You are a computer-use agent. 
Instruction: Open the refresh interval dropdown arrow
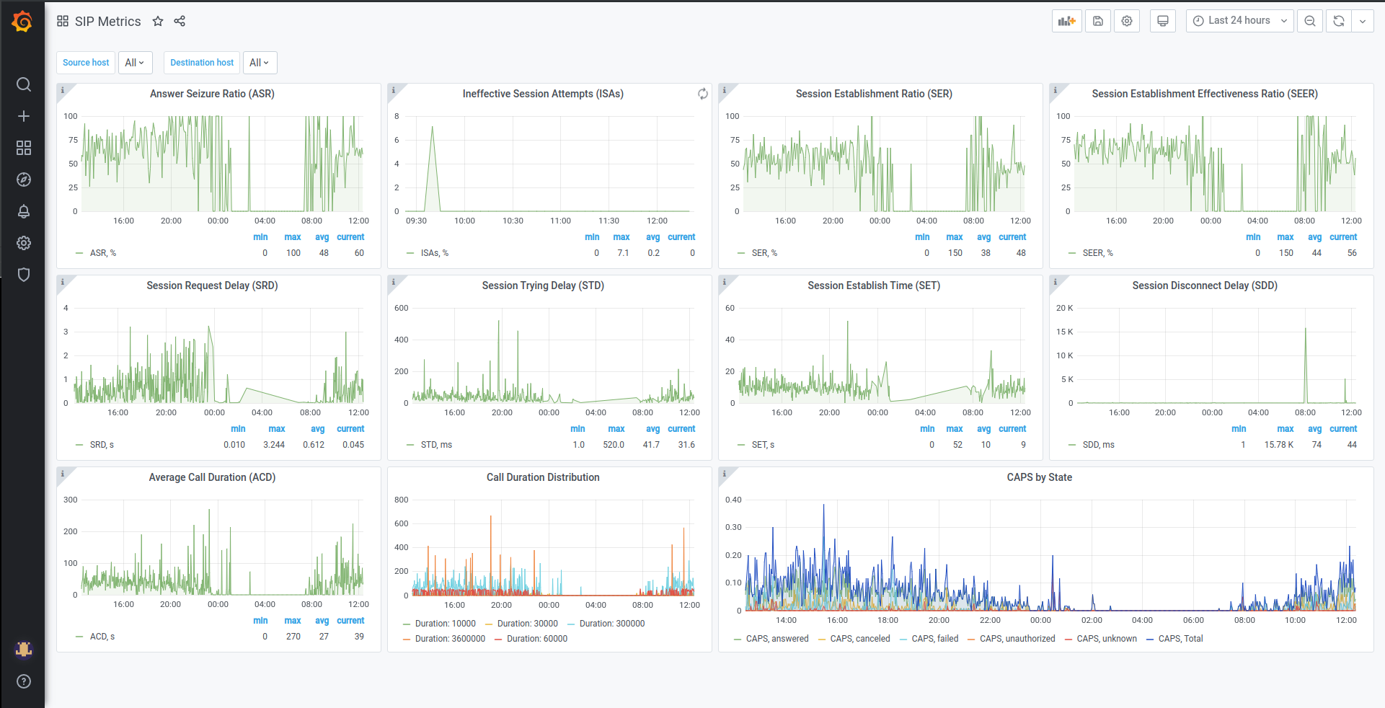coord(1362,21)
